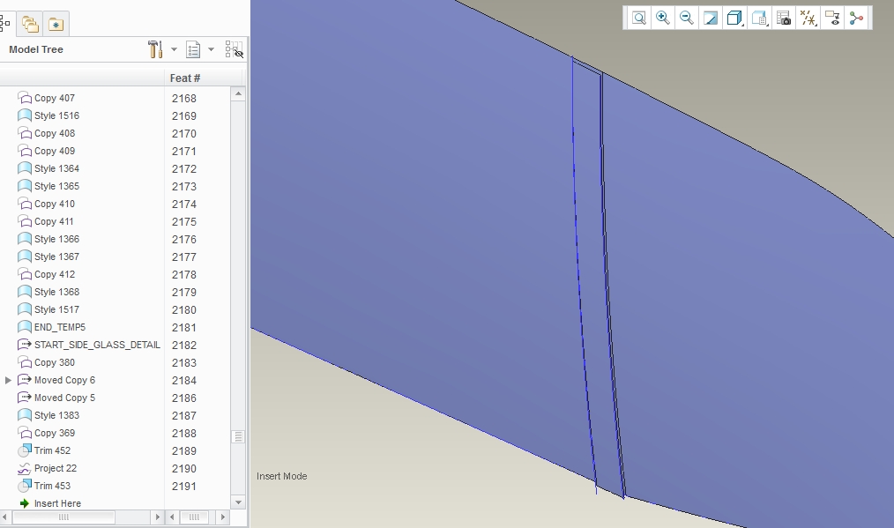Click the name column horizontal scrollbar thumb

click(63, 517)
